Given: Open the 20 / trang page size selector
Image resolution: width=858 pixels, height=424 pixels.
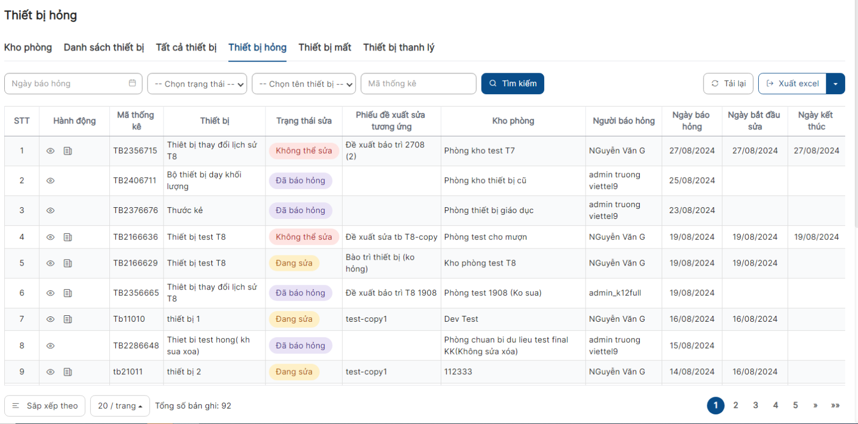Looking at the screenshot, I should 120,406.
